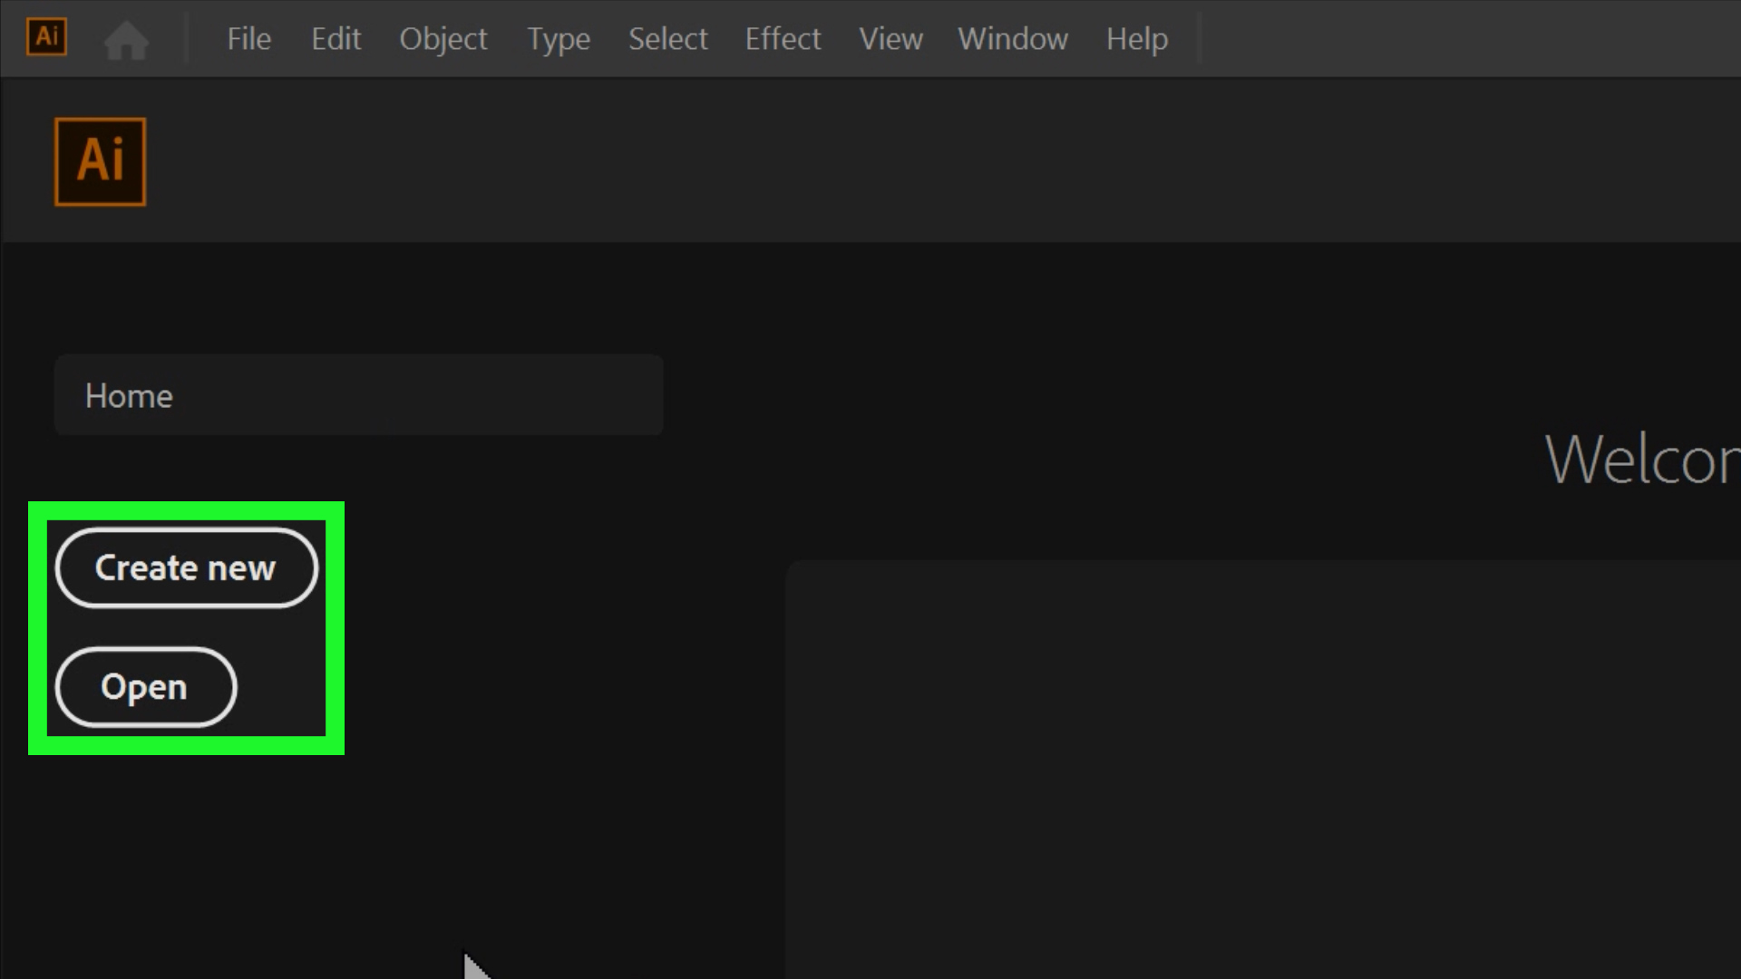The width and height of the screenshot is (1741, 979).
Task: Click the Open button
Action: (145, 687)
